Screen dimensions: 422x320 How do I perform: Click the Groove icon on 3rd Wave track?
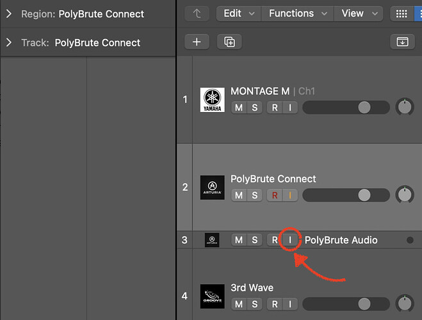(213, 296)
